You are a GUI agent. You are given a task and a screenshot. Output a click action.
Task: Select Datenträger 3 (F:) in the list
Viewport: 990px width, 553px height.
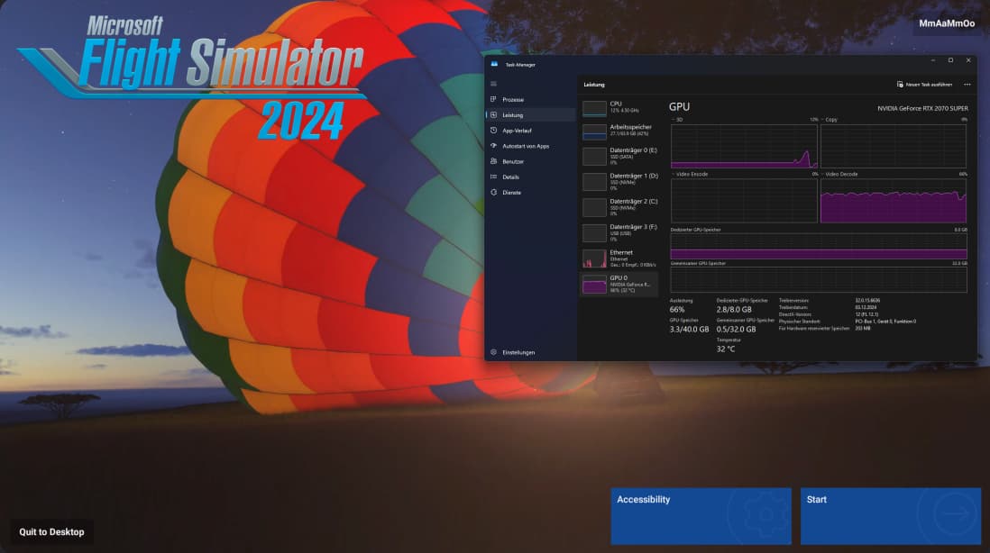pos(619,232)
